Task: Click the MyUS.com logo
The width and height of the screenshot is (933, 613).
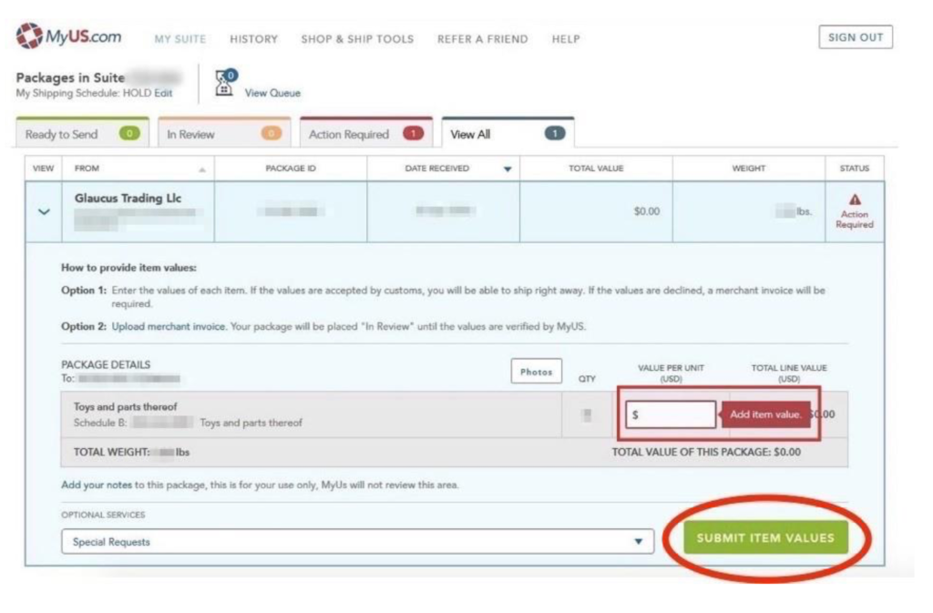Action: (68, 36)
